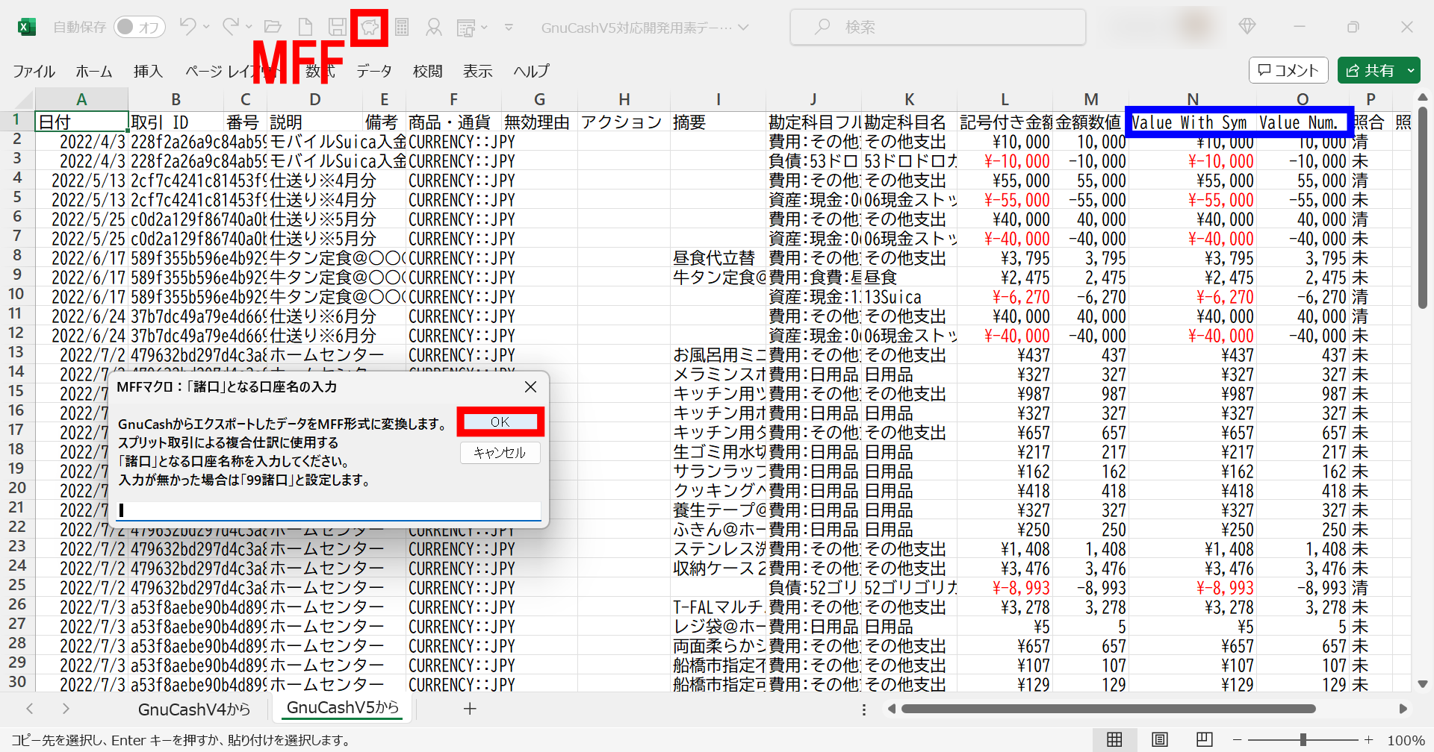Click zoom out minus button

1238,740
